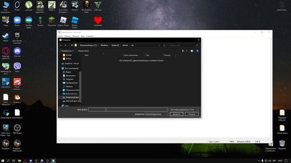This screenshot has width=291, height=163.
Task: Go forward in the Open dialog
Action: (65, 45)
